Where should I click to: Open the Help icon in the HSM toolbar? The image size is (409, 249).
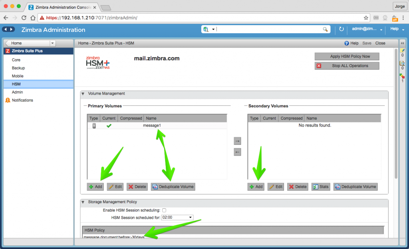click(x=346, y=43)
